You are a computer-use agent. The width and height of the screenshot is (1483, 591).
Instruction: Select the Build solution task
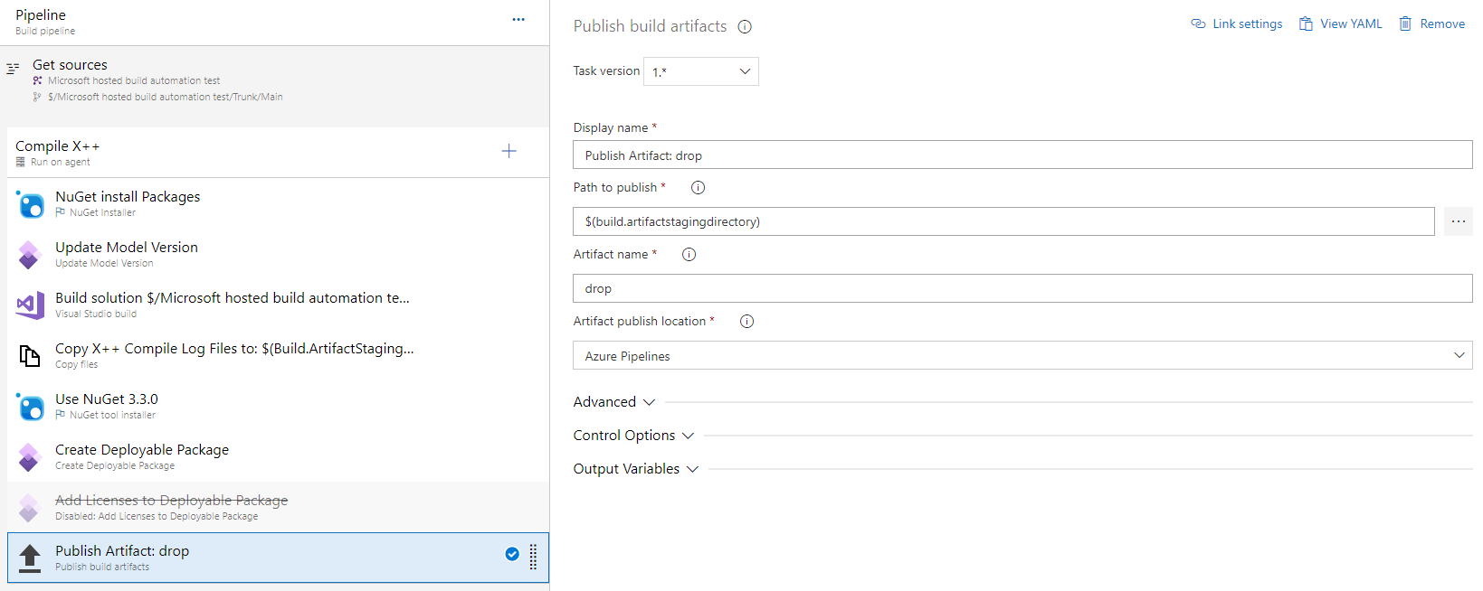pos(278,305)
